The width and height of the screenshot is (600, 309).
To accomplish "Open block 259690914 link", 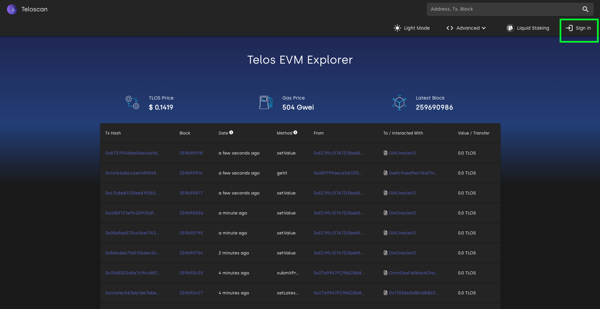I will click(x=191, y=173).
